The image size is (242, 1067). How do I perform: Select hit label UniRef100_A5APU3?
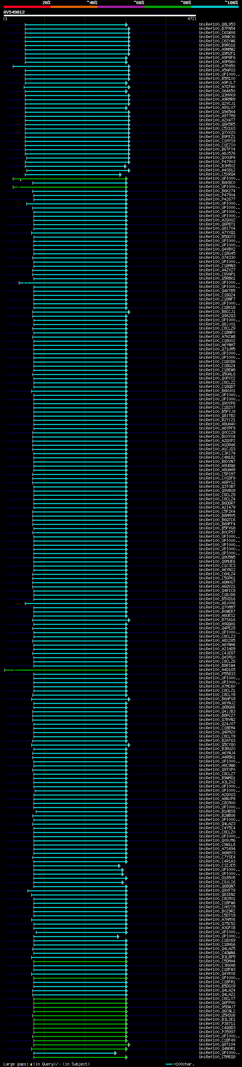coord(217,70)
